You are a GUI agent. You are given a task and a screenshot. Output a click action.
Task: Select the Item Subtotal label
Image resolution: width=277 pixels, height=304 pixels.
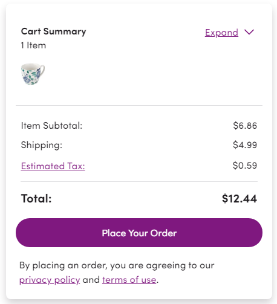(x=51, y=126)
